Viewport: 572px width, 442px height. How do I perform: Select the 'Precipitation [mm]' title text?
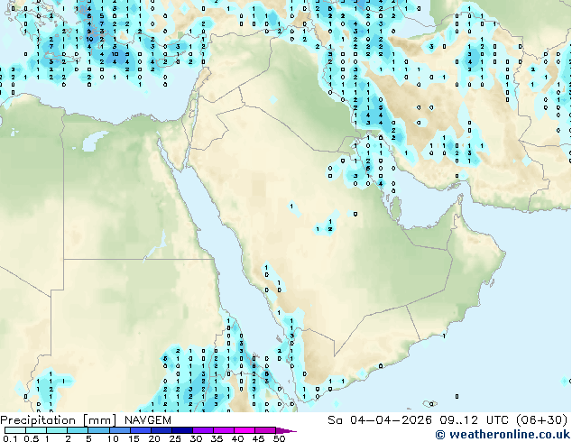pyautogui.click(x=59, y=420)
